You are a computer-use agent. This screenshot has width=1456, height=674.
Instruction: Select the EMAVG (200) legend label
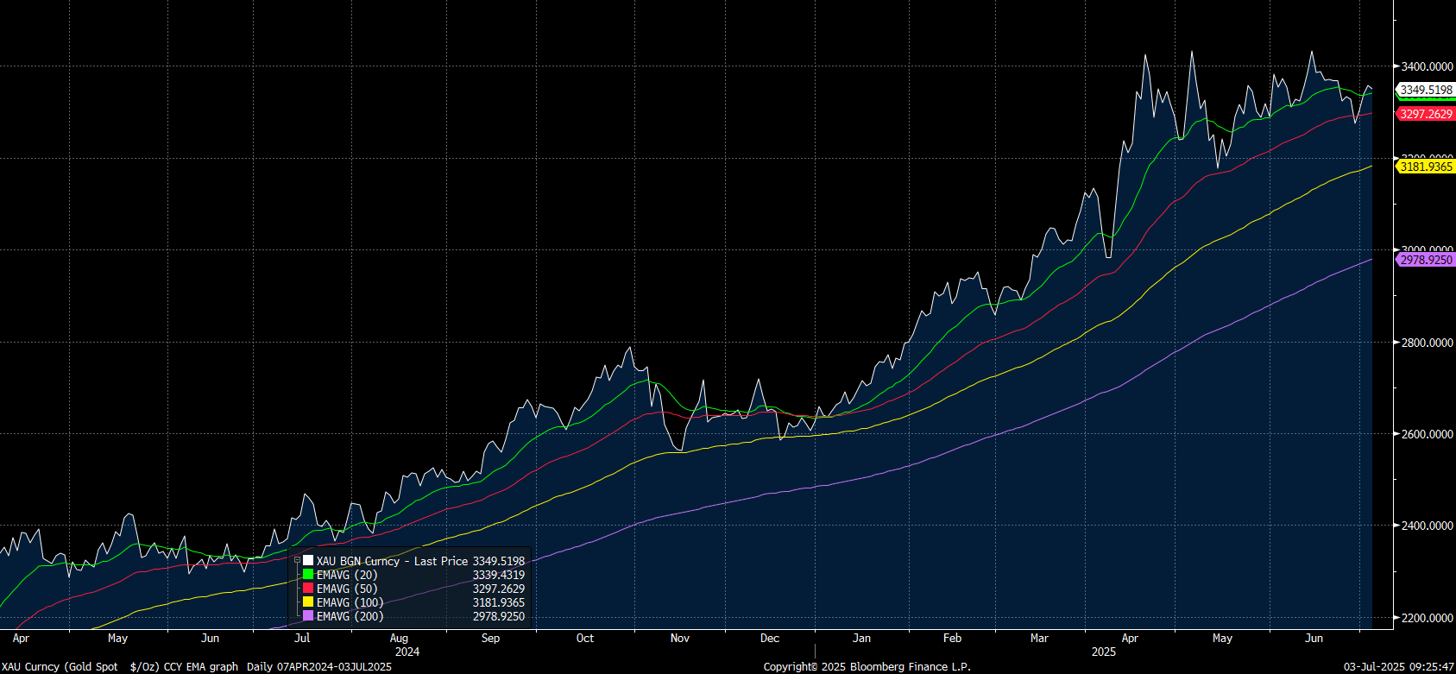point(350,616)
